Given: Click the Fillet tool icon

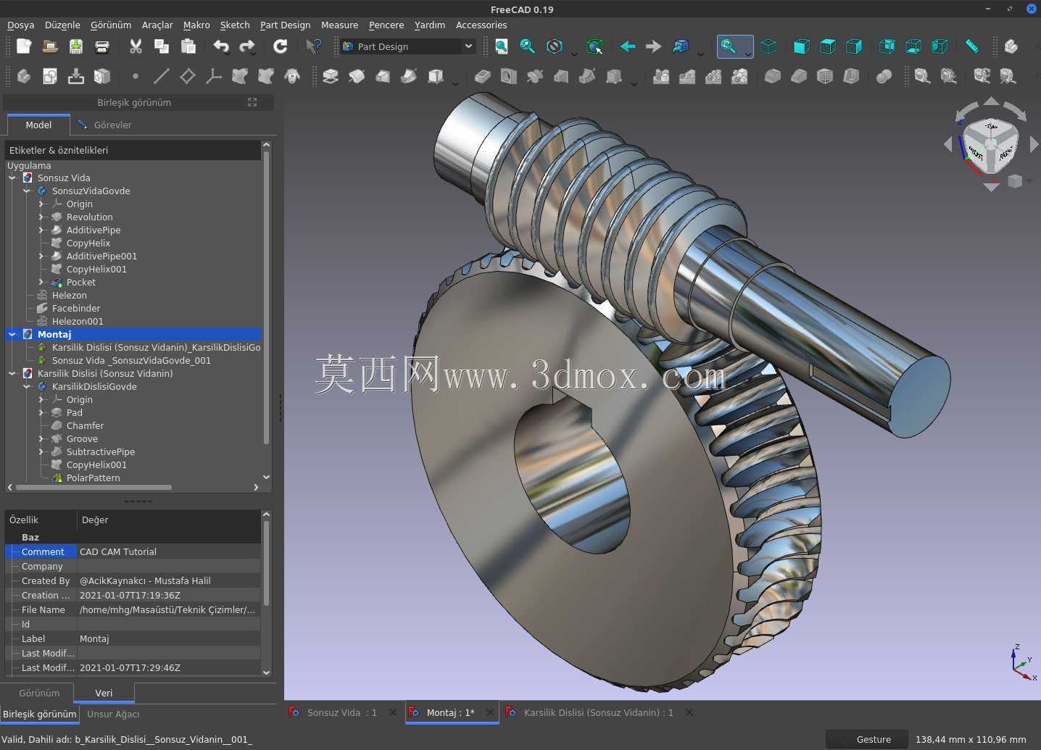Looking at the screenshot, I should tap(773, 76).
